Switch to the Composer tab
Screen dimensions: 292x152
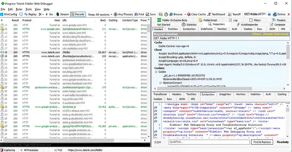277,25
